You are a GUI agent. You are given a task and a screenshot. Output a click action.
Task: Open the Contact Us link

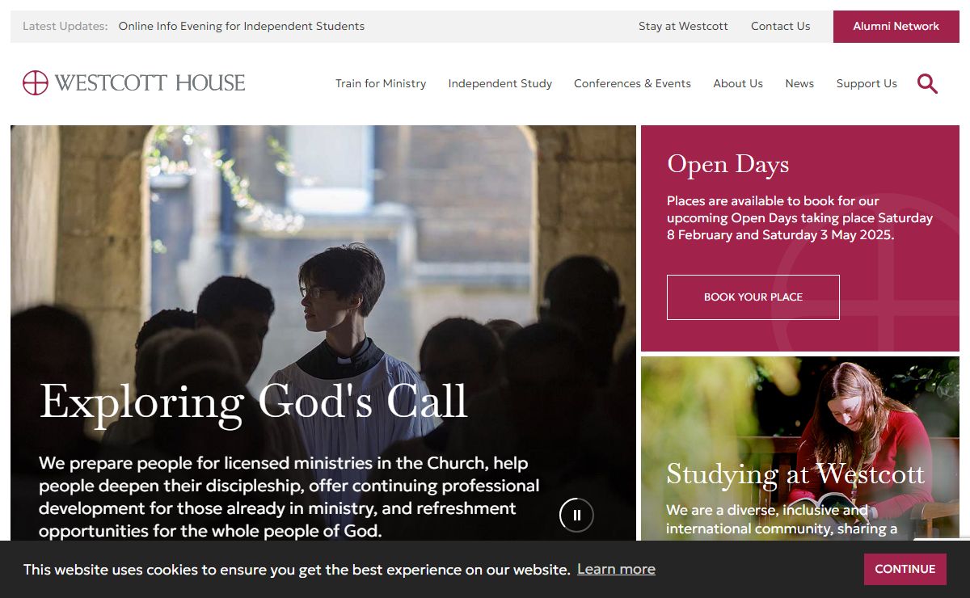780,26
